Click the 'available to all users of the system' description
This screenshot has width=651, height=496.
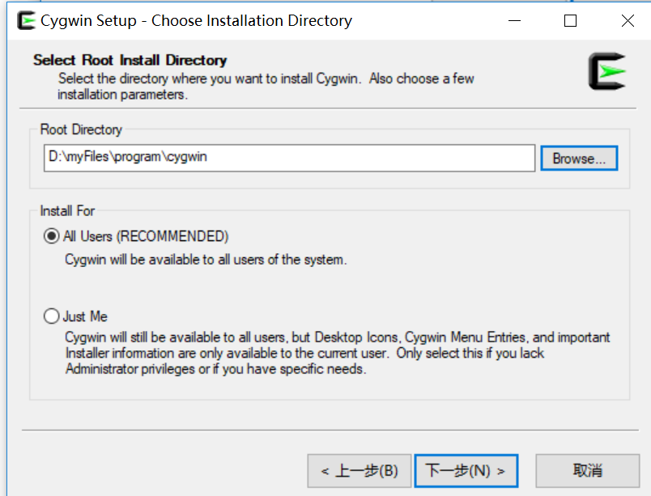(206, 260)
